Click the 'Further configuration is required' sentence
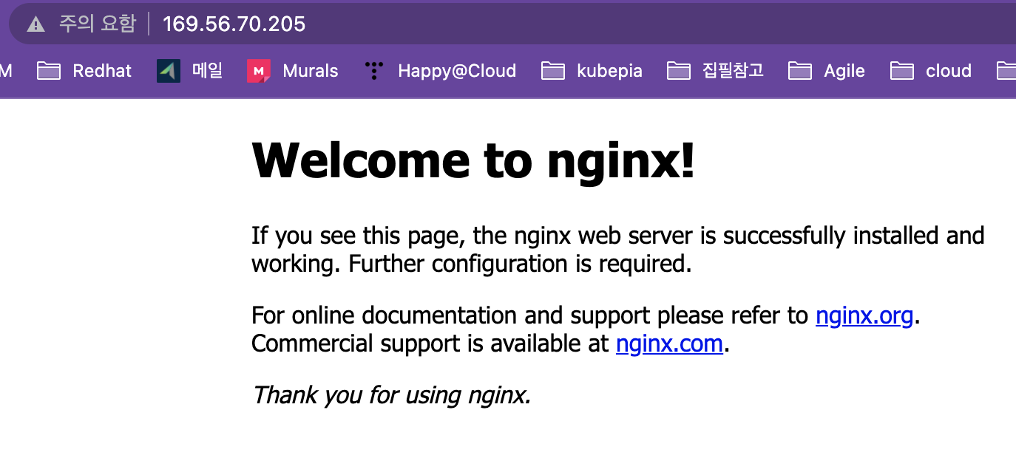 [x=520, y=264]
